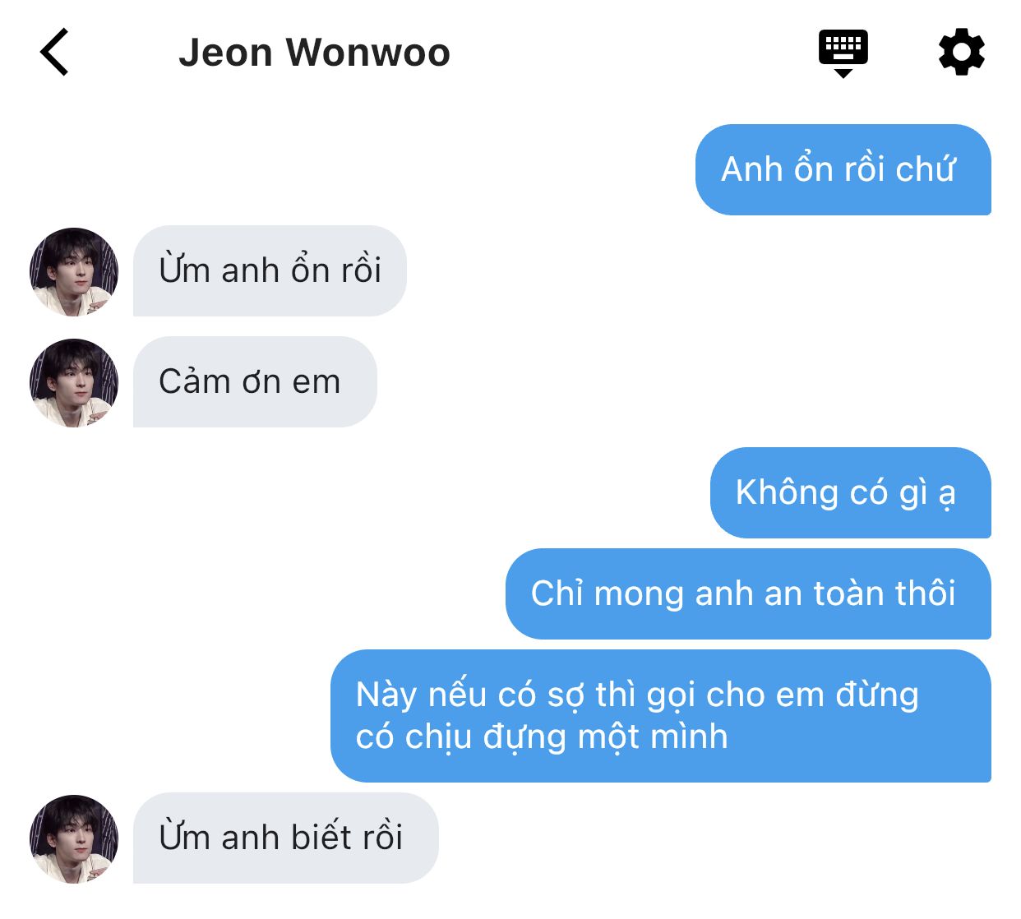Open Jeon Wonwoo chat title
This screenshot has width=1021, height=919.
pos(314,53)
